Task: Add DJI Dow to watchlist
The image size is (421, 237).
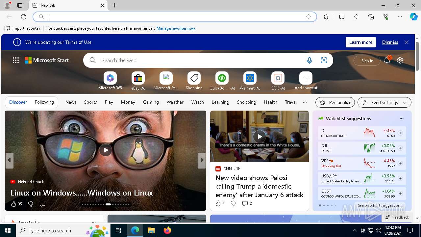Action: [x=400, y=148]
